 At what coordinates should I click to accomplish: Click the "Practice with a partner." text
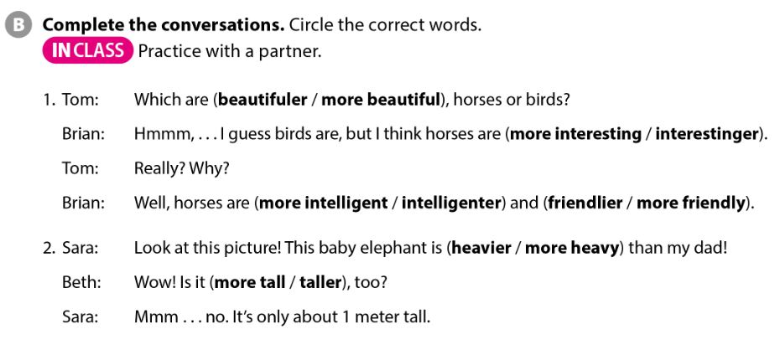click(x=230, y=51)
